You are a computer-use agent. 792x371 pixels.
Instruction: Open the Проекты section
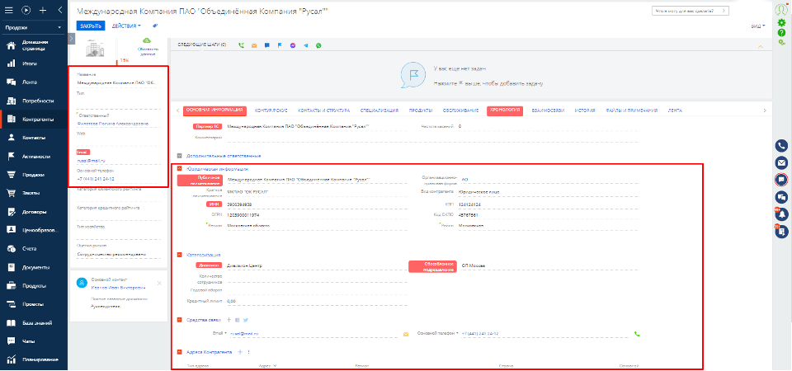pos(32,304)
